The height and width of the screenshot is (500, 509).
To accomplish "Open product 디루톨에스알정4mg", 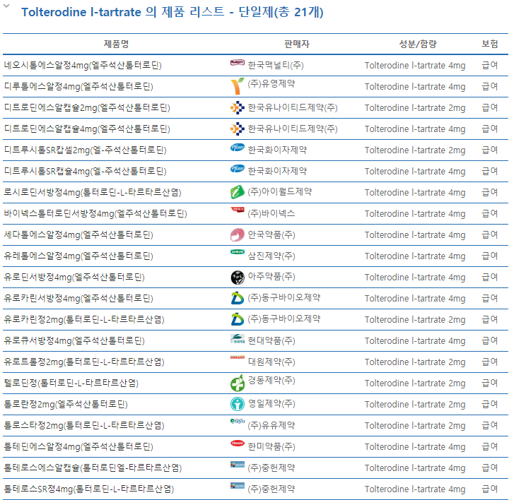I will [78, 87].
